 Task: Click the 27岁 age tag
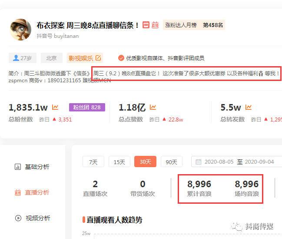pos(23,58)
